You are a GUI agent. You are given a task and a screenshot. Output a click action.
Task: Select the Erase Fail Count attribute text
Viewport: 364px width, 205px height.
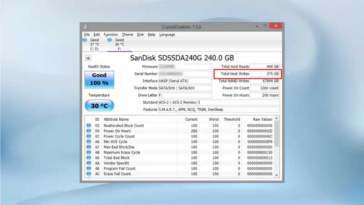(x=117, y=174)
